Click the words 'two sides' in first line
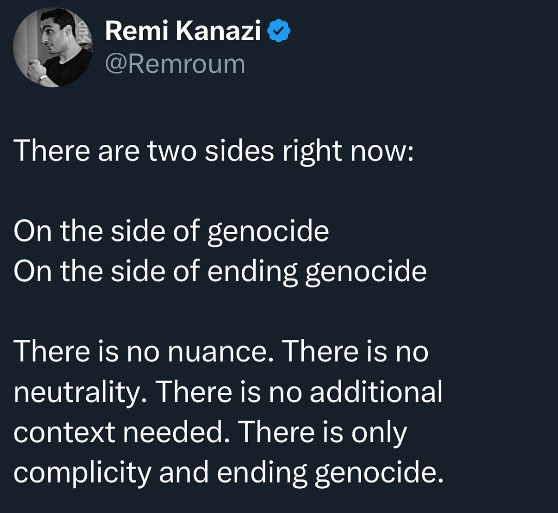The width and height of the screenshot is (558, 513). (210, 152)
